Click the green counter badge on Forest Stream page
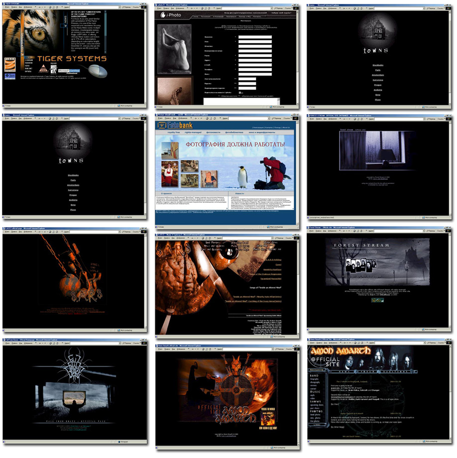The width and height of the screenshot is (457, 458). click(x=377, y=301)
